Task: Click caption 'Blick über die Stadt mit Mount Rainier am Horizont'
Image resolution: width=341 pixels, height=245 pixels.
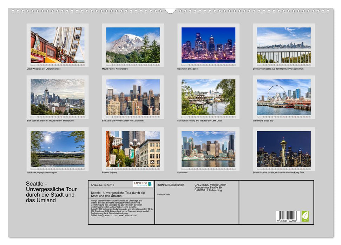Action: (x=51, y=120)
